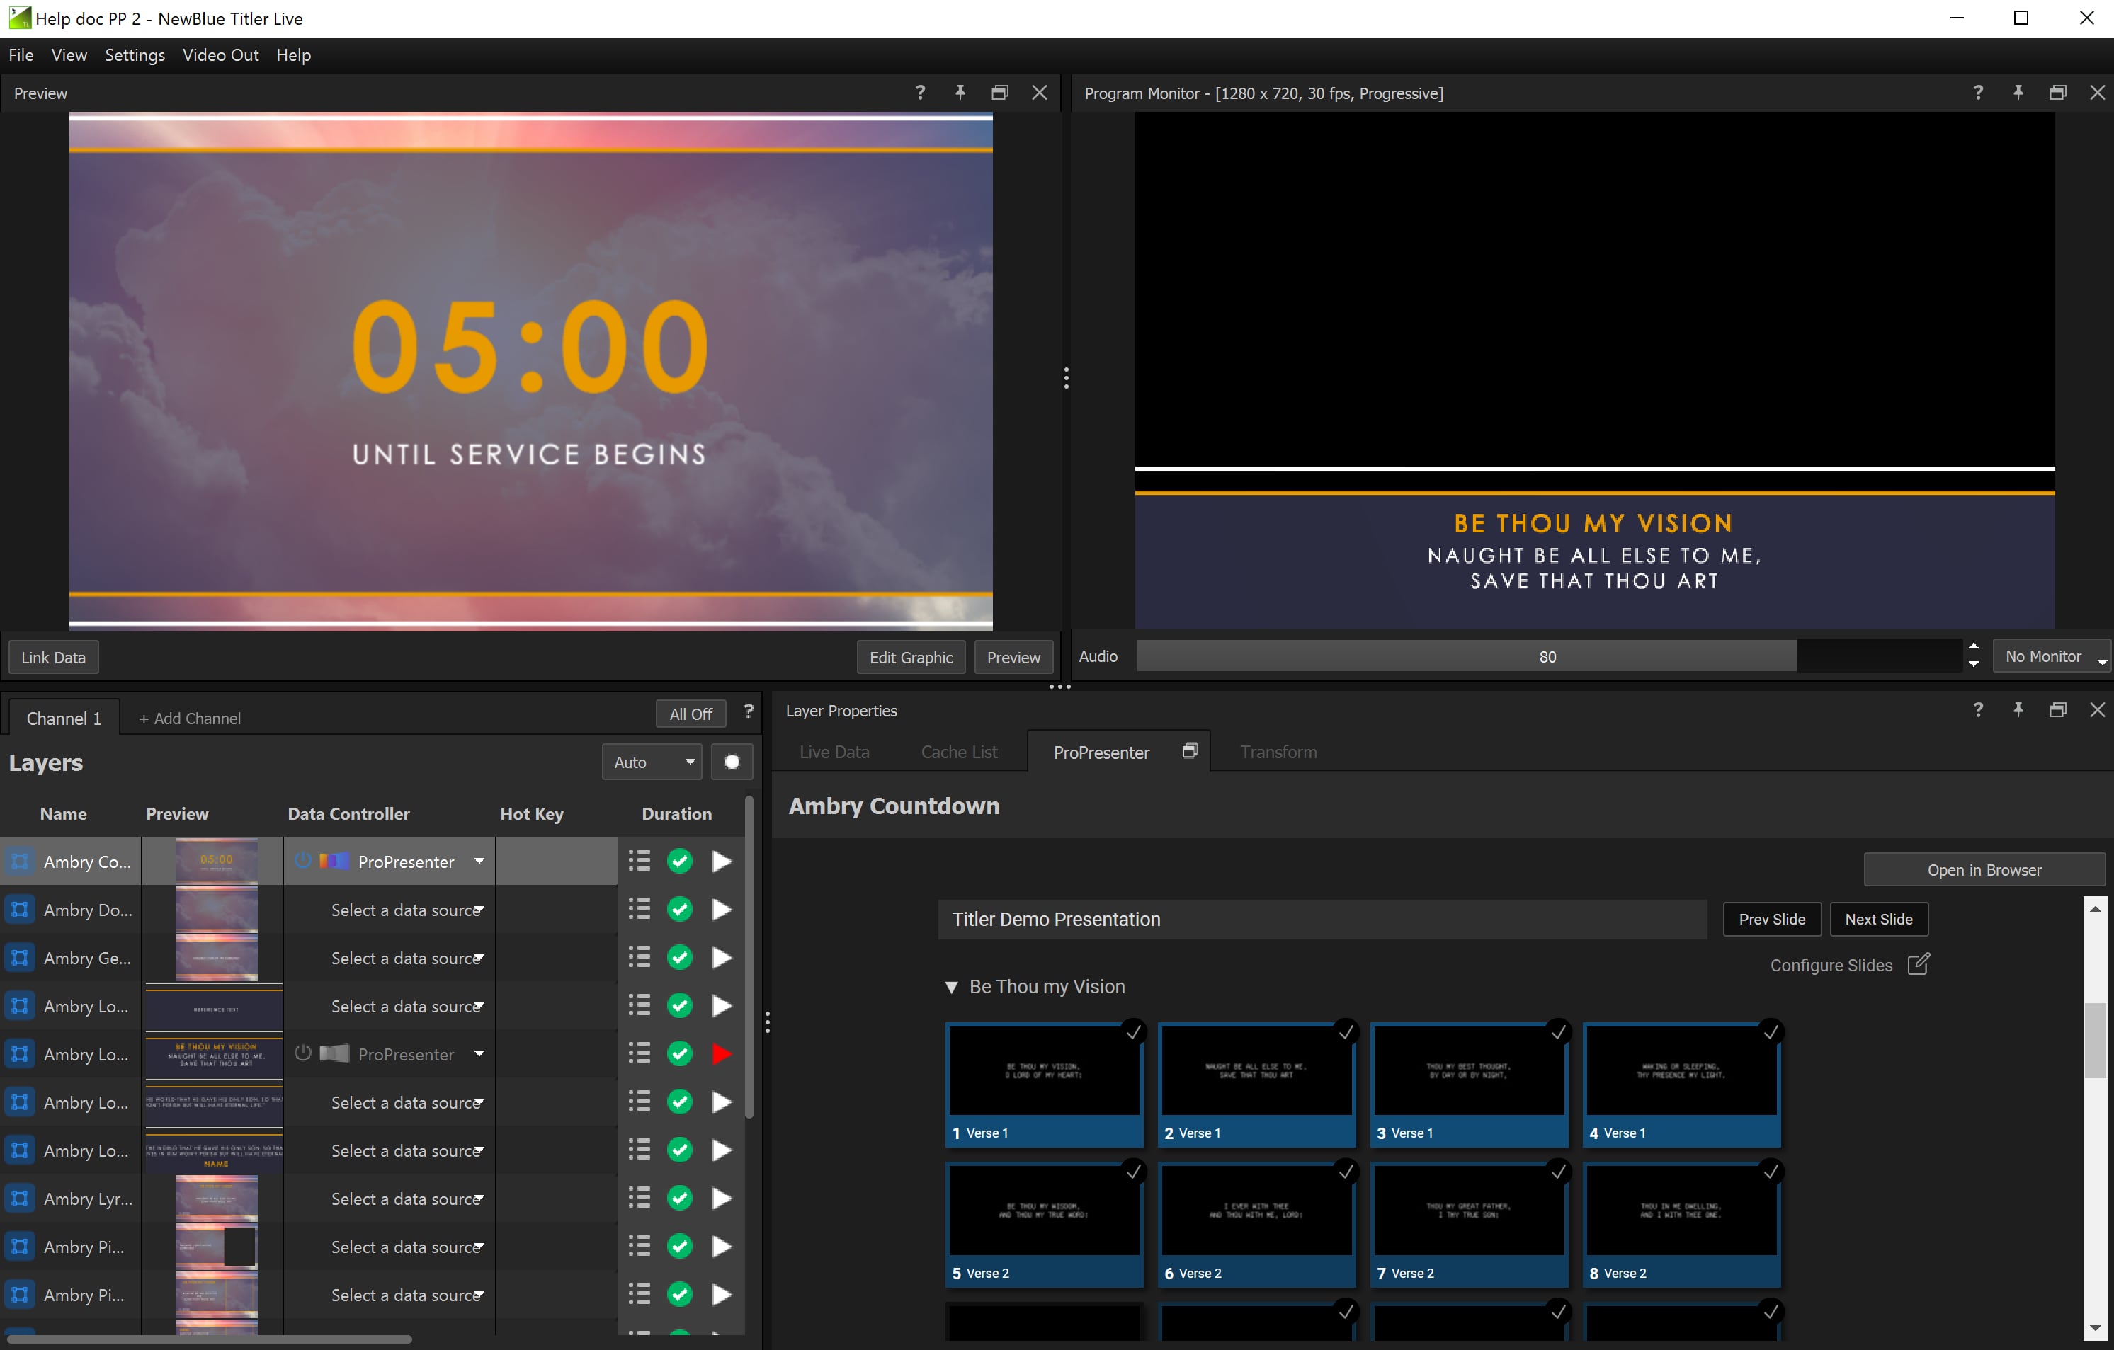
Task: Open the No Monitor dropdown
Action: click(x=2051, y=656)
